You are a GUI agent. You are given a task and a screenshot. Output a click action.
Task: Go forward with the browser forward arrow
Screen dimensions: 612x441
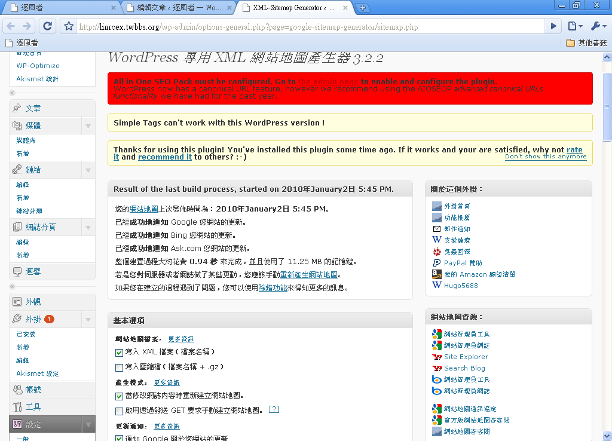[x=27, y=26]
